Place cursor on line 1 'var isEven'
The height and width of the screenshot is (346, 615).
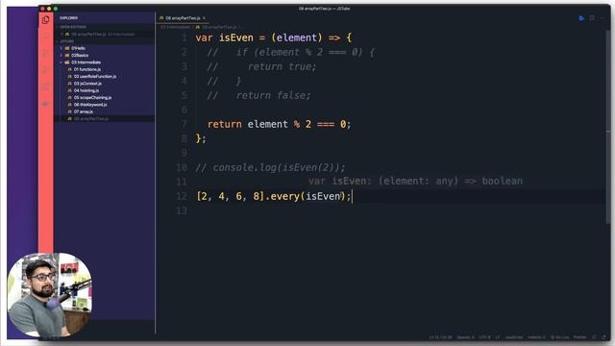click(273, 37)
